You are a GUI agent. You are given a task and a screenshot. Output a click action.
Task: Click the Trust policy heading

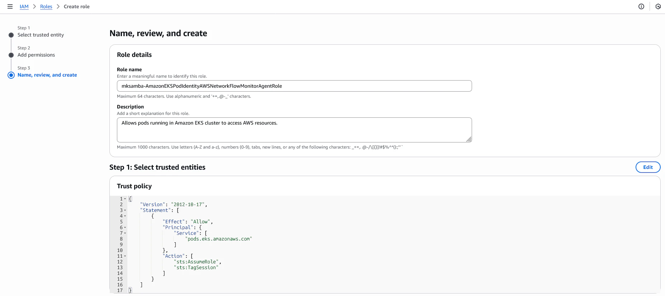coord(134,186)
